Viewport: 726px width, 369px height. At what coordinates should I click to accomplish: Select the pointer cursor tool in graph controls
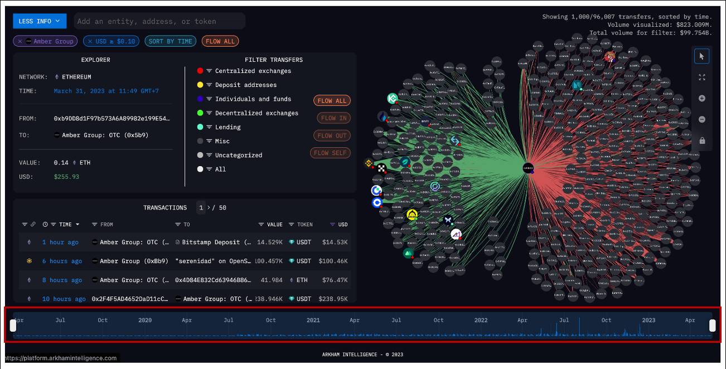pos(701,56)
